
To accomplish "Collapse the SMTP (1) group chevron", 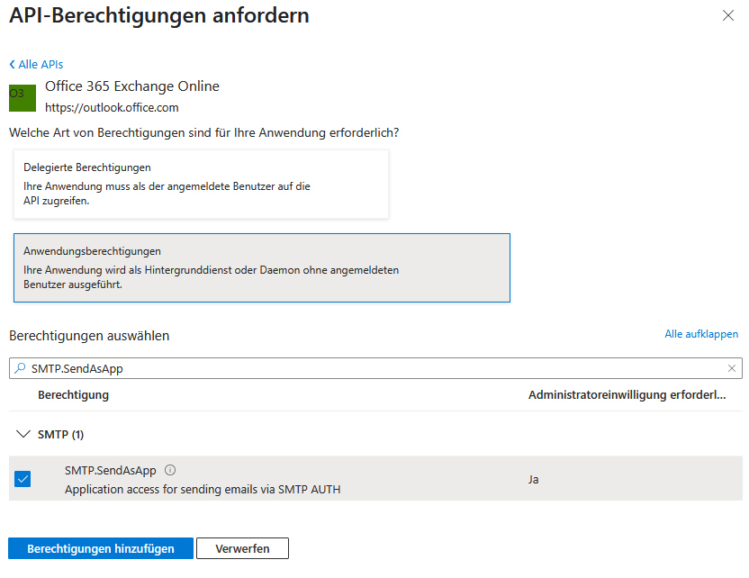I will tap(23, 434).
